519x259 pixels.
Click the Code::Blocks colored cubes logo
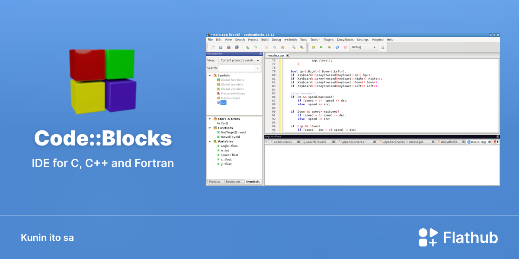click(103, 81)
